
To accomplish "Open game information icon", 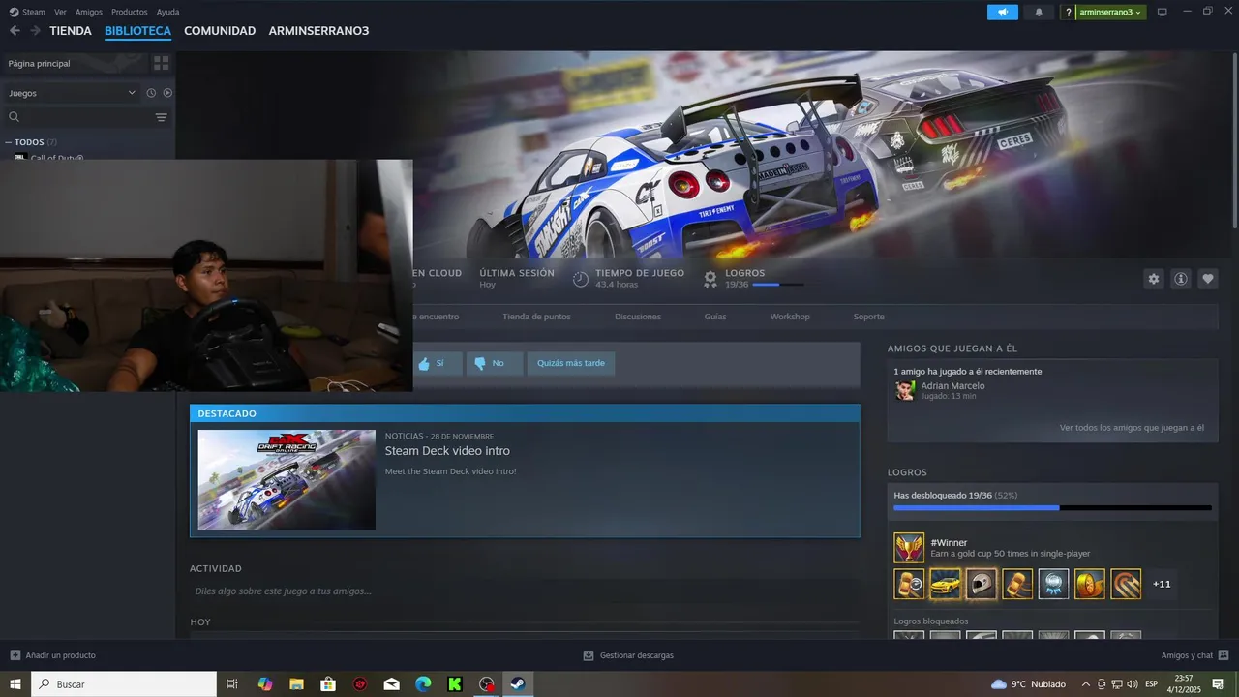I will [x=1181, y=279].
